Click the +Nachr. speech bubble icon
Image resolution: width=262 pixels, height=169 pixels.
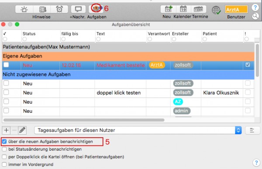[x=78, y=9]
